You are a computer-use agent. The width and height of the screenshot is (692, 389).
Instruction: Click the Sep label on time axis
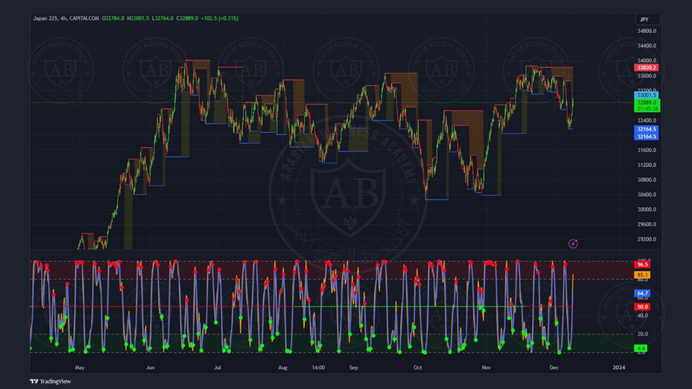[353, 367]
